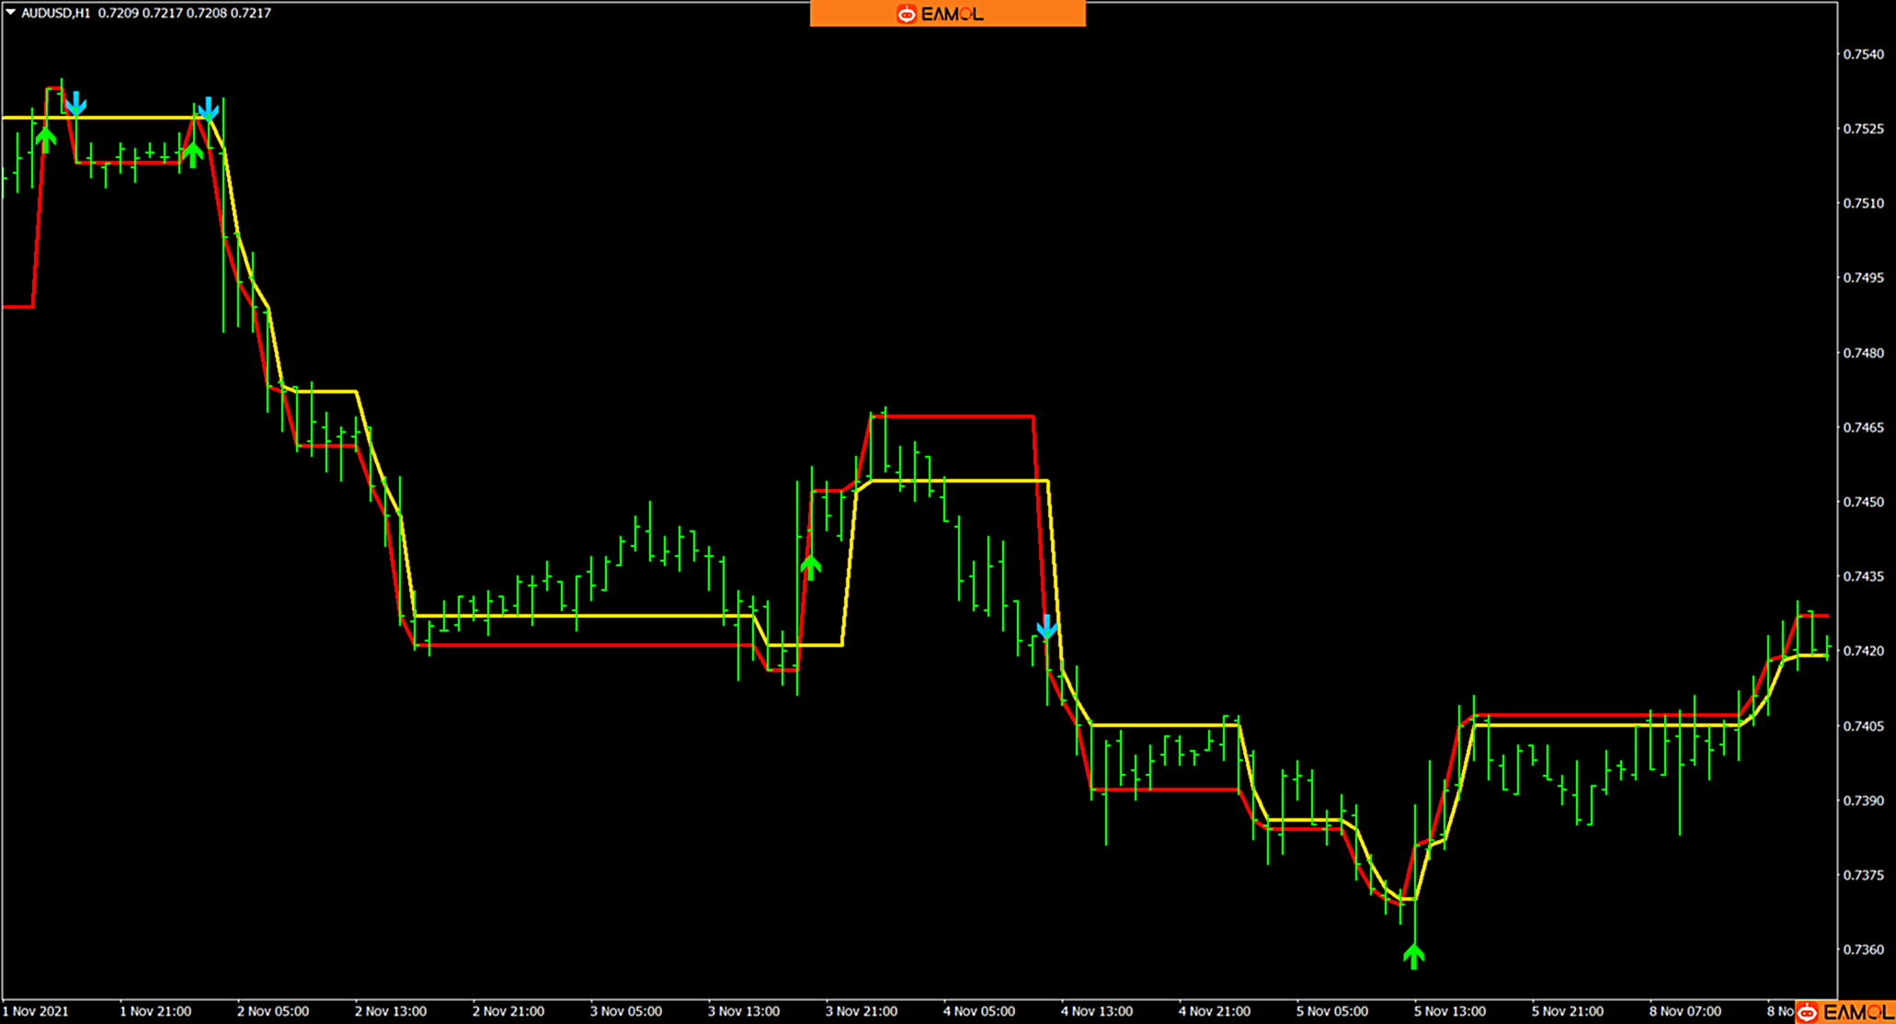Select the green up arrow near 3 Nov 21:00
The height and width of the screenshot is (1024, 1896).
click(810, 567)
